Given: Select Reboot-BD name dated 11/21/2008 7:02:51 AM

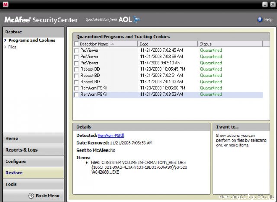Looking at the screenshot, I should [90, 76].
